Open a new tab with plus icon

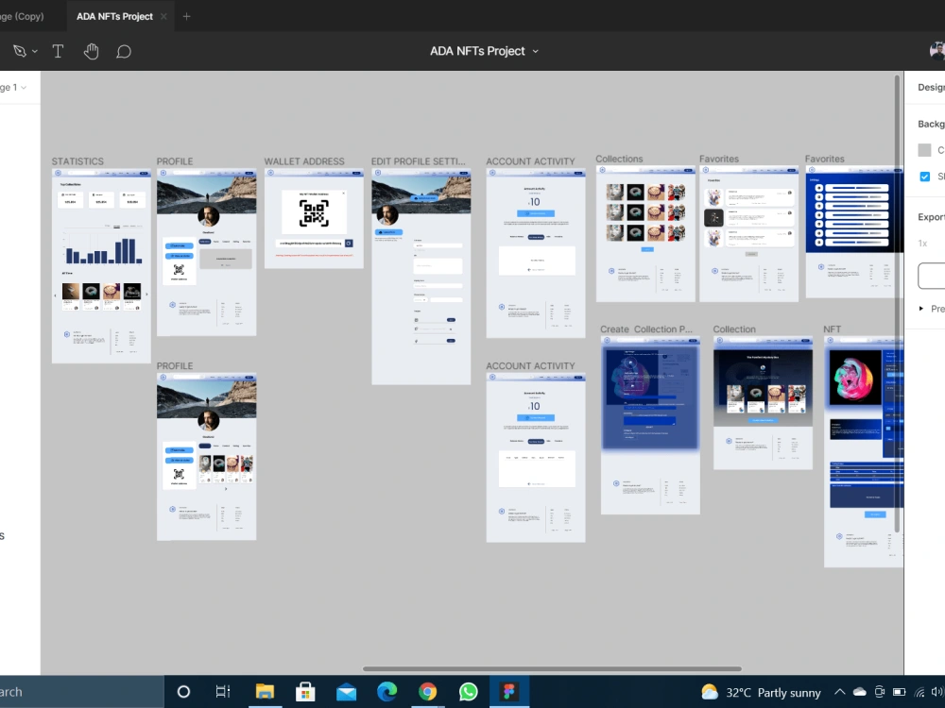(x=186, y=16)
